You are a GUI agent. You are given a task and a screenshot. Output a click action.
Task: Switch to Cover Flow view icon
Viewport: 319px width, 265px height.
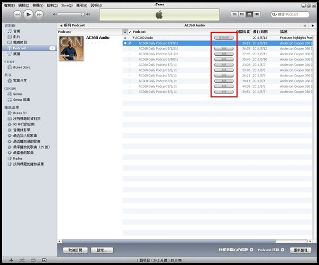pos(257,14)
